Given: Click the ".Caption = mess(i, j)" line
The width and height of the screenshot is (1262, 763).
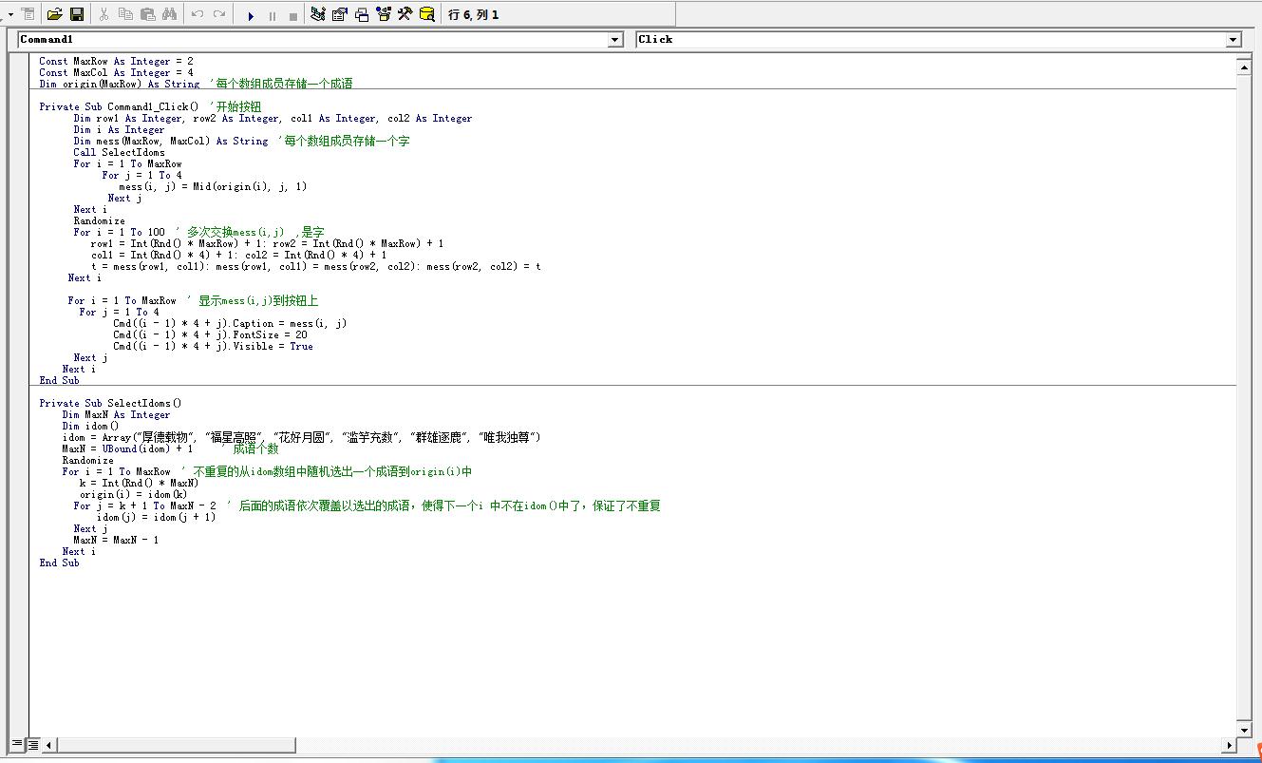Looking at the screenshot, I should [x=230, y=323].
